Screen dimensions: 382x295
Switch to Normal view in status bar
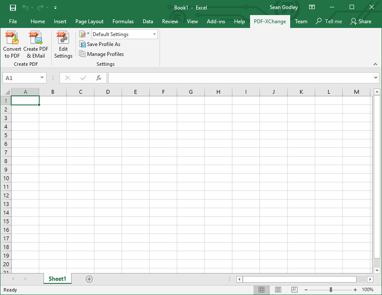point(261,290)
